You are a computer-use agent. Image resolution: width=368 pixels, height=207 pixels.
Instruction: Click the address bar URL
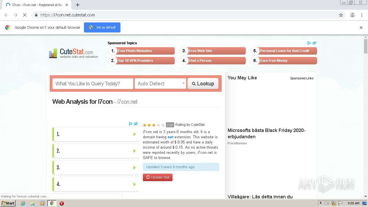[68, 15]
